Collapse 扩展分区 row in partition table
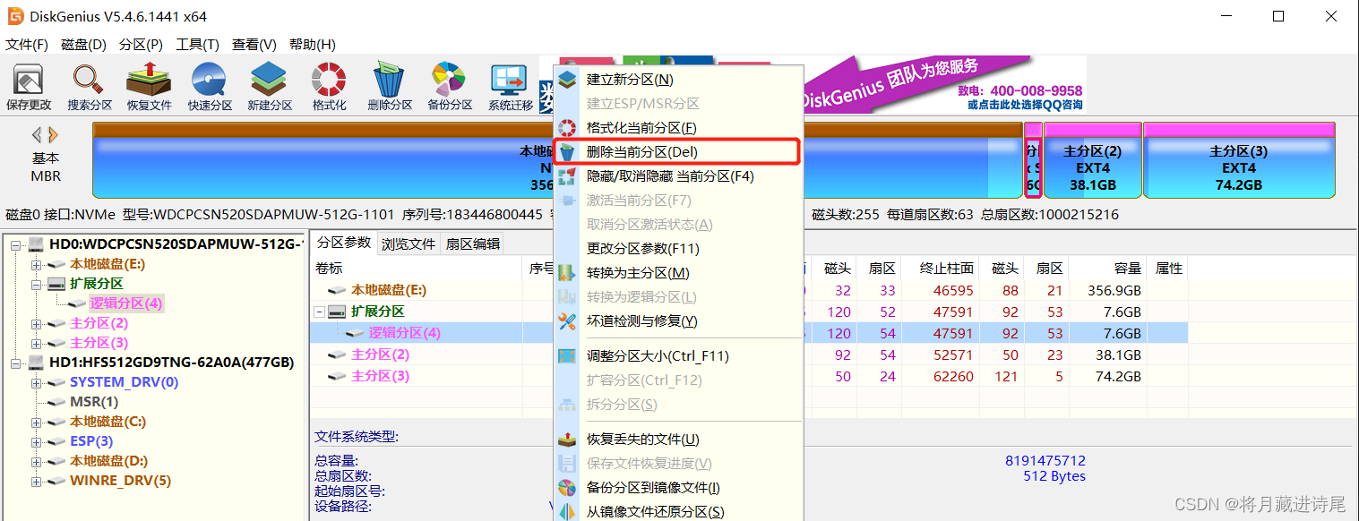 pos(319,312)
